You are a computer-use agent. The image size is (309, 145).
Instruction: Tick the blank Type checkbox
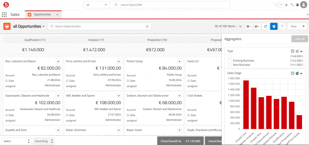229,56
